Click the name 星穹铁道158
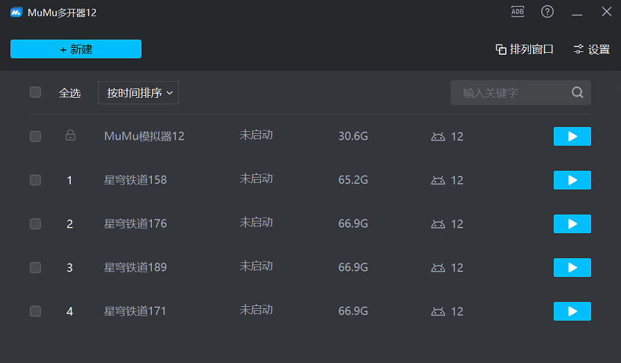This screenshot has height=363, width=621. pyautogui.click(x=135, y=180)
